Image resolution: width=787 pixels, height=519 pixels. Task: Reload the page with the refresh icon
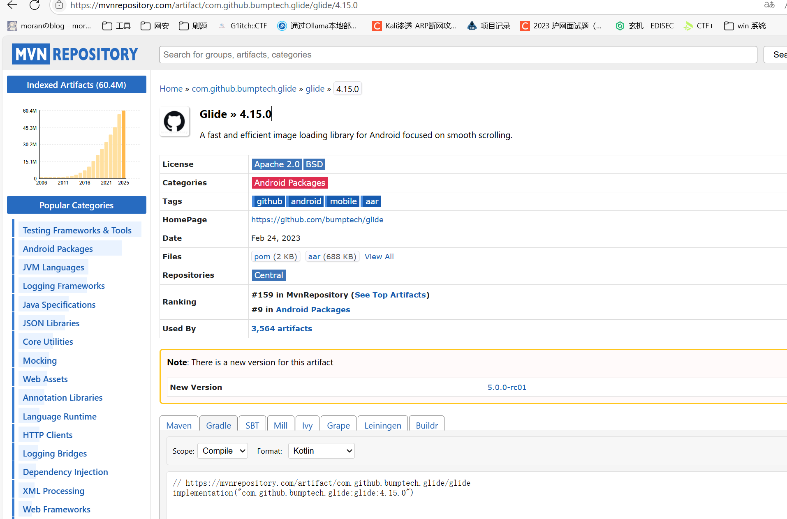point(35,5)
